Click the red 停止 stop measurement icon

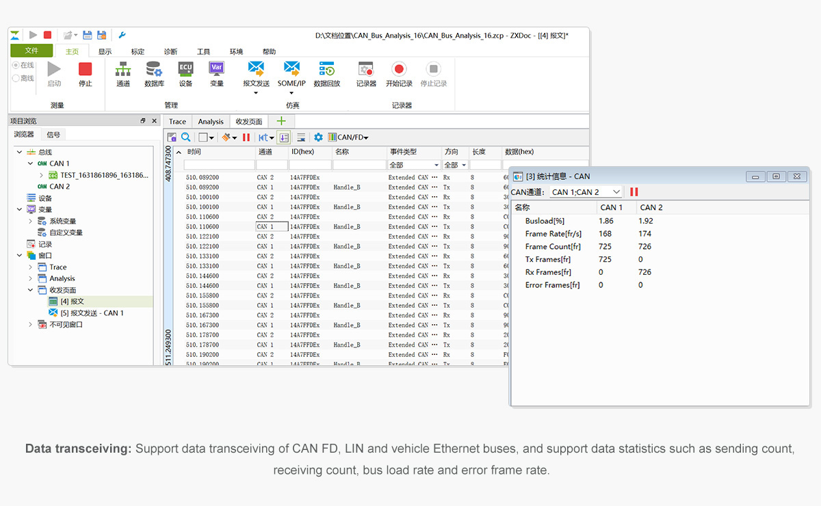pos(85,69)
